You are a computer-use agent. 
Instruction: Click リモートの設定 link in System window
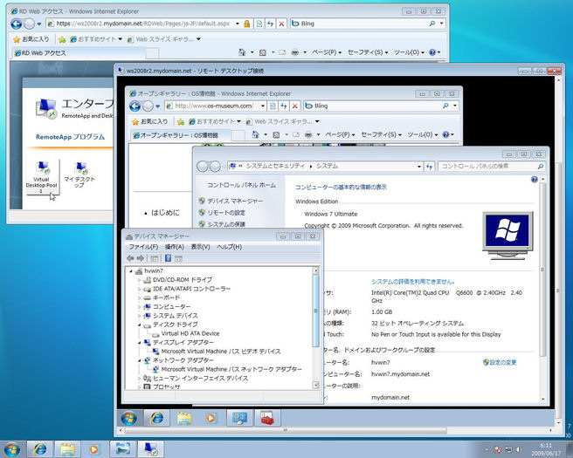click(226, 213)
